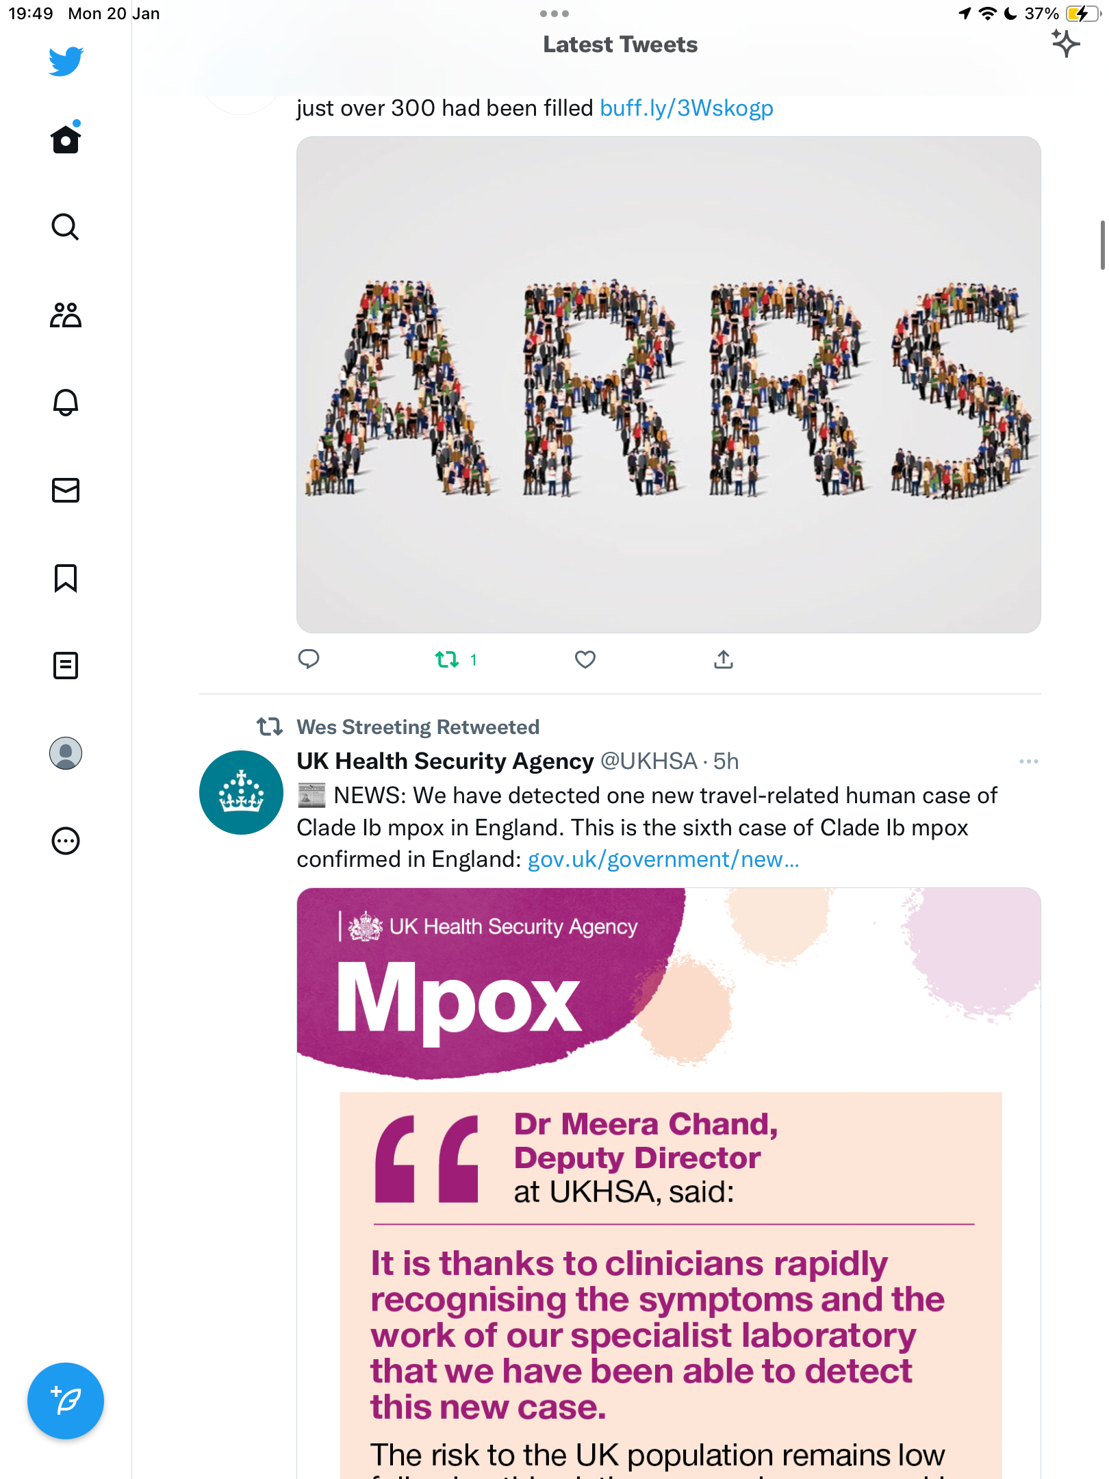This screenshot has width=1109, height=1479.
Task: Open Lists icon in sidebar
Action: coord(66,666)
